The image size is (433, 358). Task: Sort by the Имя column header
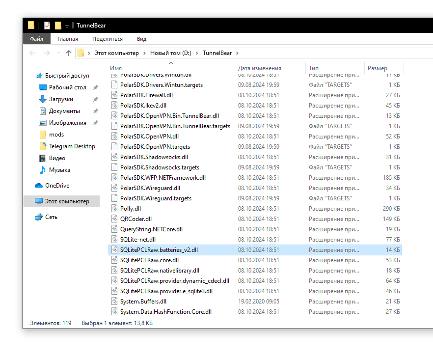pyautogui.click(x=171, y=68)
